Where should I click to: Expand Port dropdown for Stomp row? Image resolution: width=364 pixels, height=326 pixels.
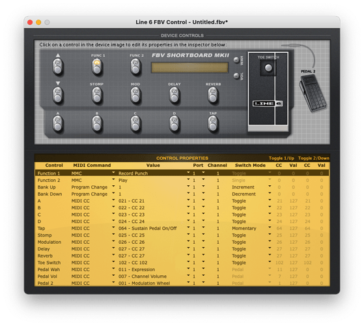click(x=203, y=235)
